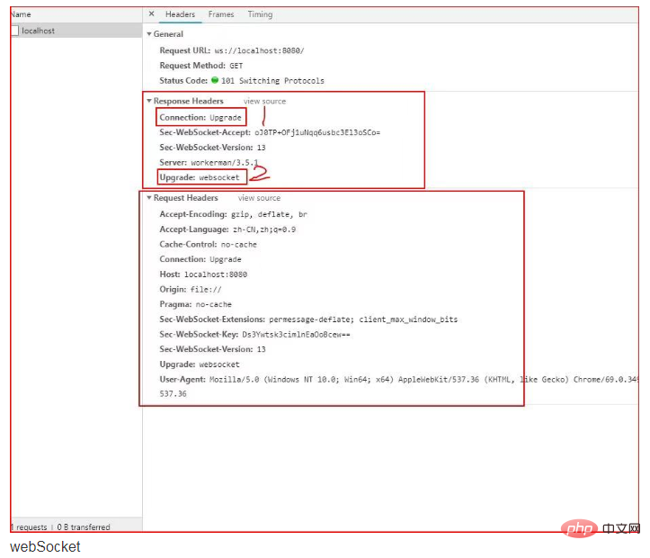Click the Connection: Upgrade response header
This screenshot has height=558, width=650.
click(x=200, y=118)
